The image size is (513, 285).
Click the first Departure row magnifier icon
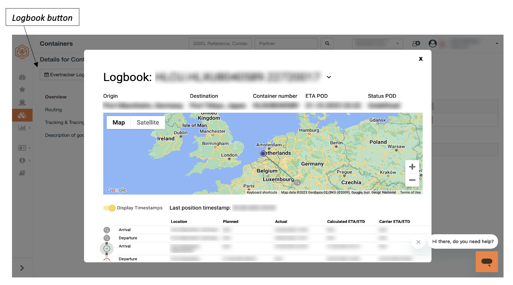coord(107,238)
